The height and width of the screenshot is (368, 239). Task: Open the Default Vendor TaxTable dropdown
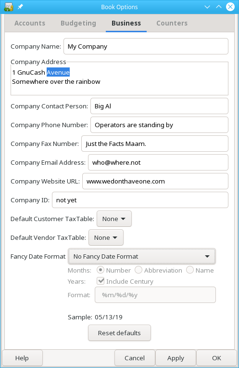coord(106,237)
